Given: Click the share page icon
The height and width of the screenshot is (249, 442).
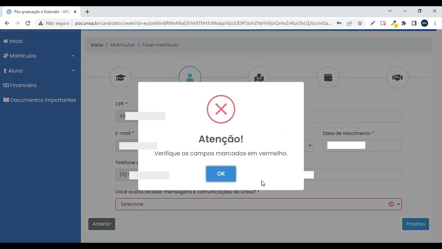Looking at the screenshot, I should (349, 23).
